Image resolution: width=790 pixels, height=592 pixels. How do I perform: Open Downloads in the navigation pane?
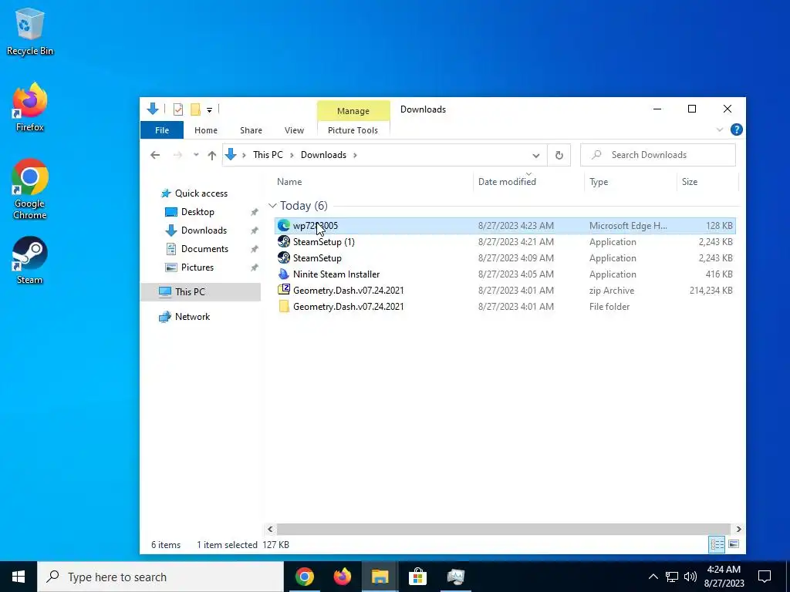(x=204, y=230)
